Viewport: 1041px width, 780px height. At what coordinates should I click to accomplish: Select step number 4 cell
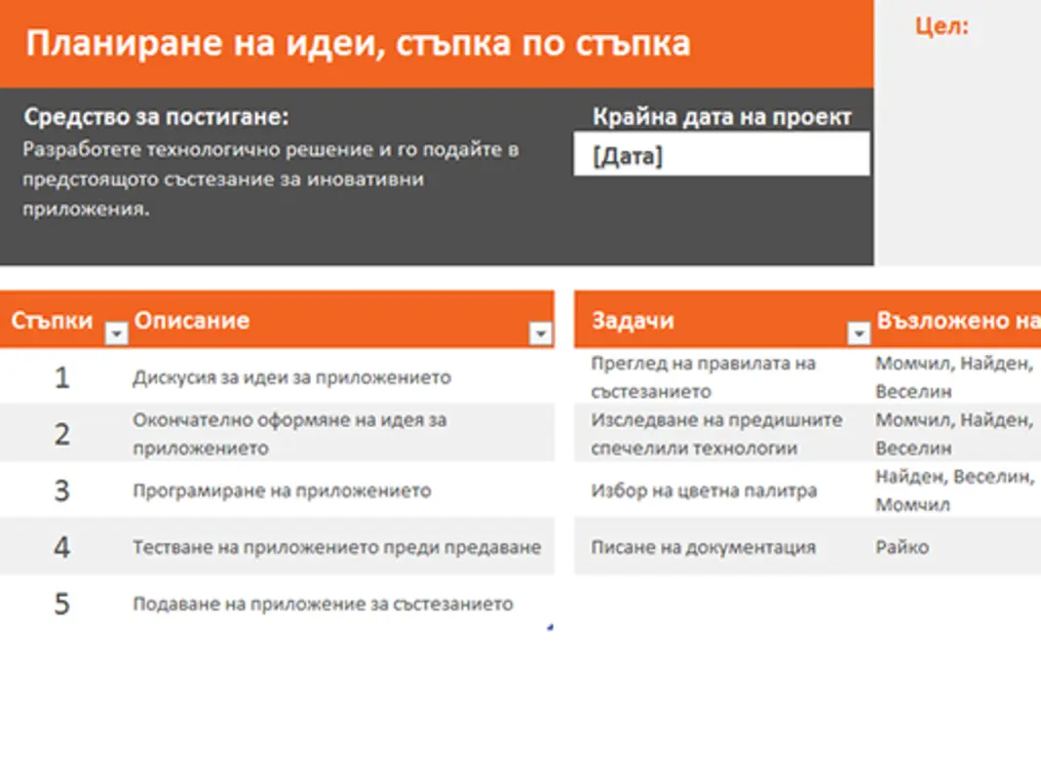tap(61, 547)
